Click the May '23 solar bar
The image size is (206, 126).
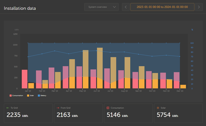coord(86,69)
